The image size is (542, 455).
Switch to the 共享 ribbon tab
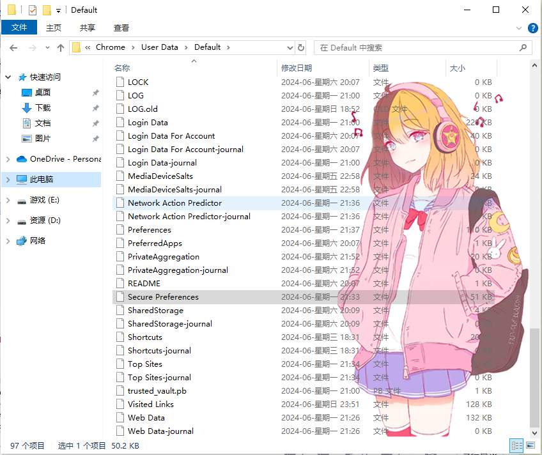point(88,27)
